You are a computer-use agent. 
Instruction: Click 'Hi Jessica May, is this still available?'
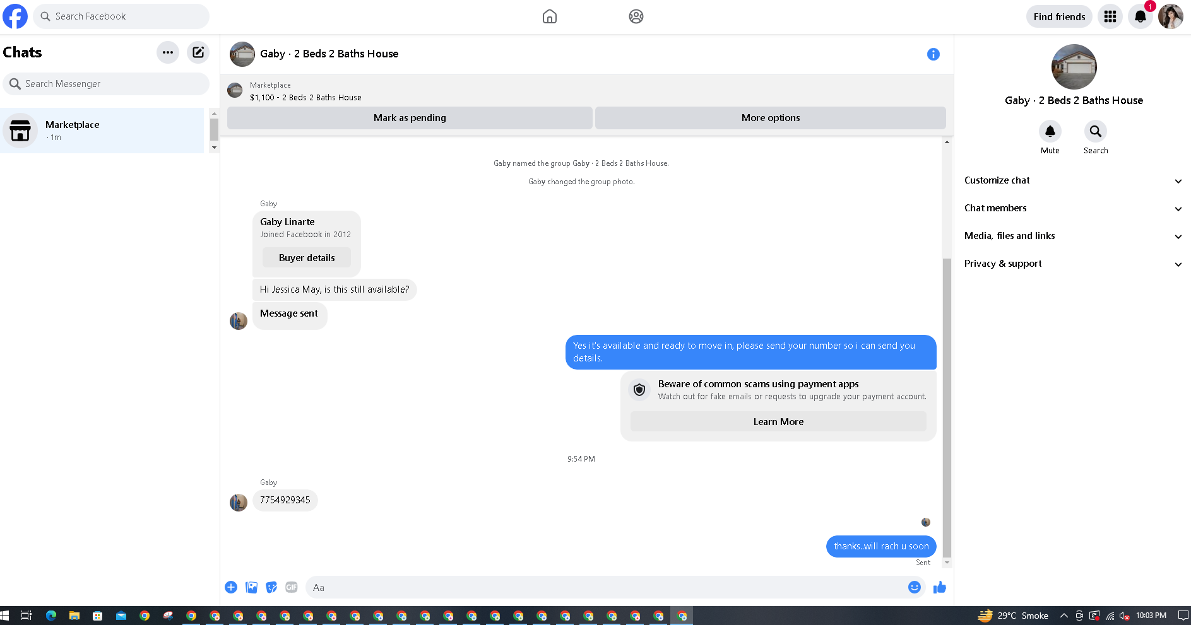(335, 289)
